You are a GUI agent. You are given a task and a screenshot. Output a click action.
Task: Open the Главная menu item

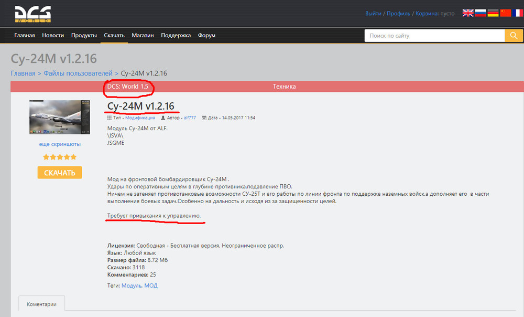pos(25,35)
